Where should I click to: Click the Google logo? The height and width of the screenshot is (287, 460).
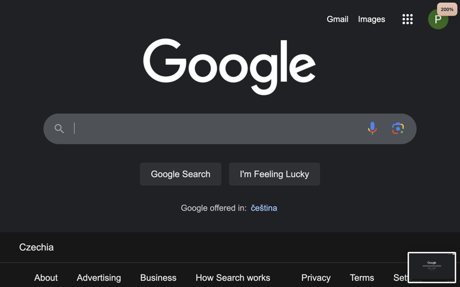point(229,65)
